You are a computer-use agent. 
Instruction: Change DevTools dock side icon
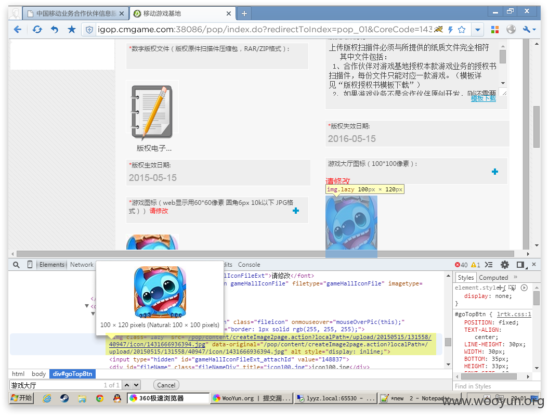(x=521, y=265)
